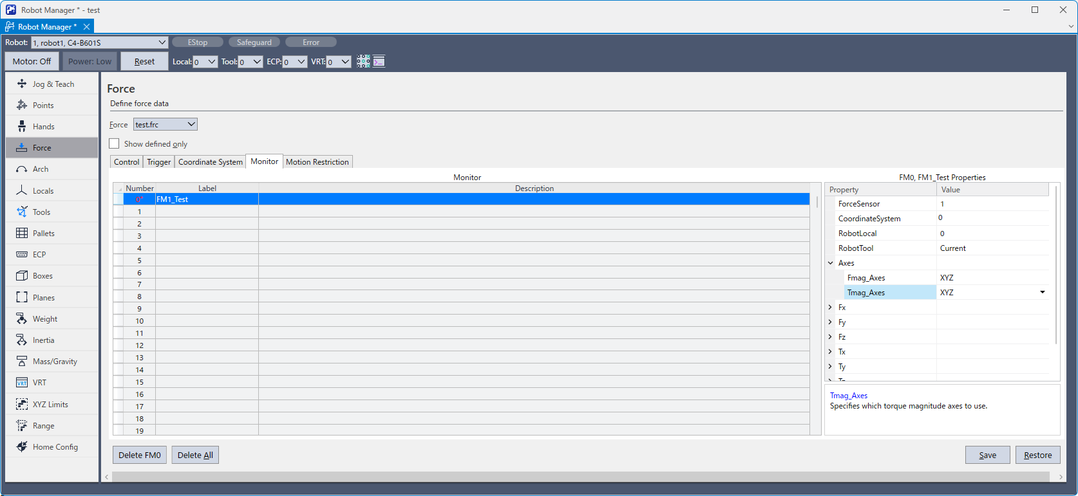Viewport: 1078px width, 496px height.
Task: Open Home Config in the sidebar
Action: coord(55,447)
